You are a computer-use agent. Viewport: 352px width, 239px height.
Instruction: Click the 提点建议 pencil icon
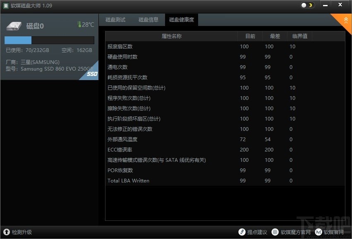click(242, 232)
